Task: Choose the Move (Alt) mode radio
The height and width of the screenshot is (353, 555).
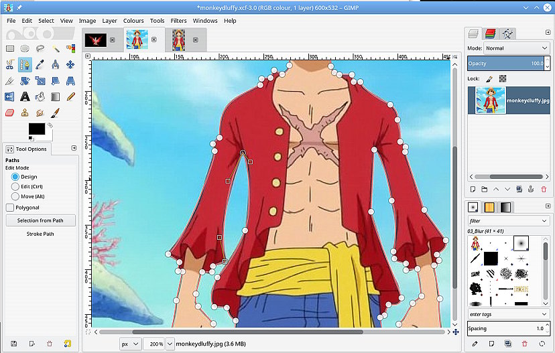Action: pyautogui.click(x=15, y=196)
